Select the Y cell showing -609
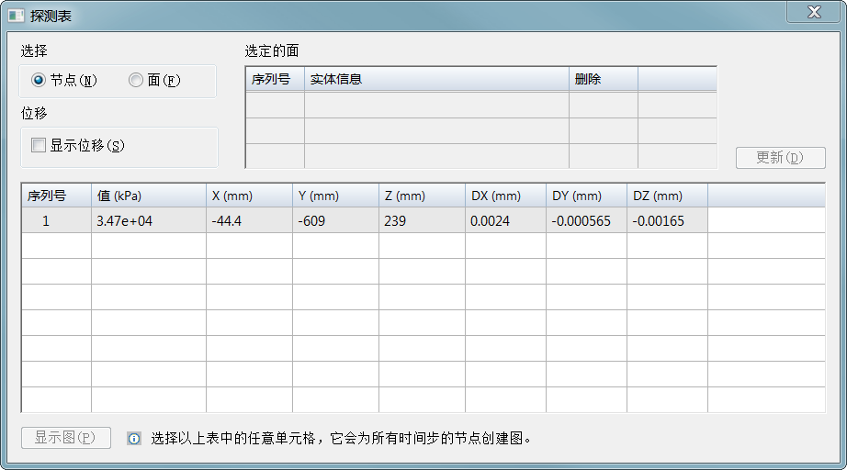The image size is (847, 470). [x=335, y=221]
